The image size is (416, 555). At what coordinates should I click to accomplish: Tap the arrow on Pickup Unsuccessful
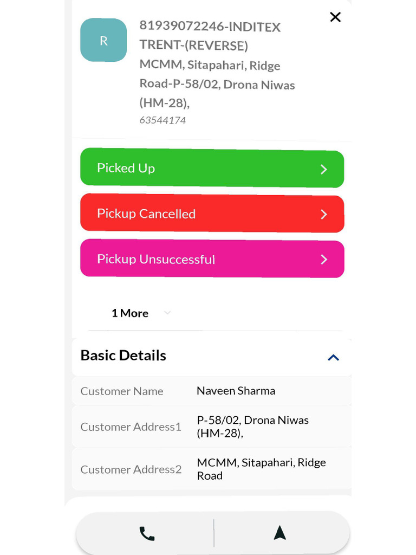click(324, 260)
